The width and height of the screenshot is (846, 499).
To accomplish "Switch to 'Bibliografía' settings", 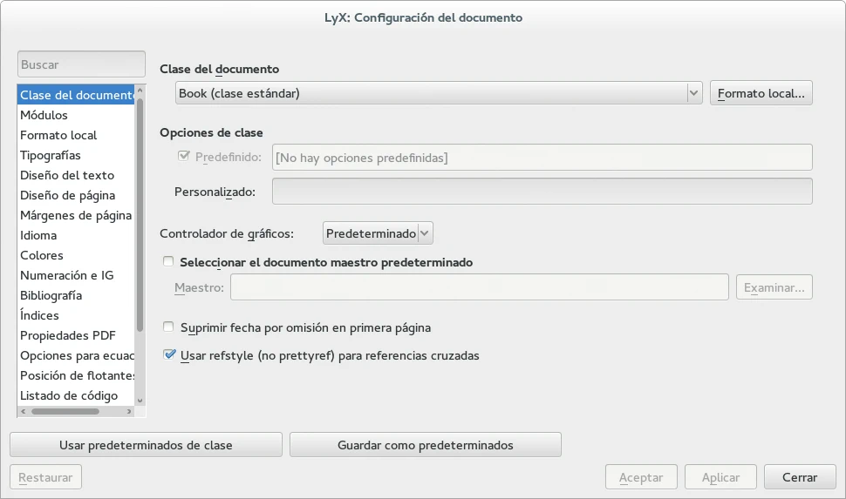I will 51,295.
